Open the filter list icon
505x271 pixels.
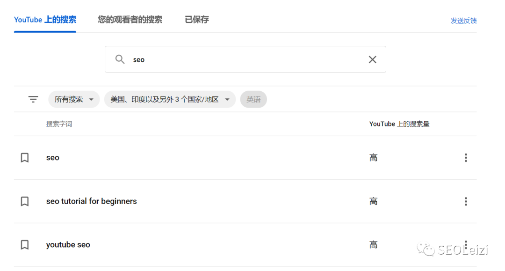[33, 99]
